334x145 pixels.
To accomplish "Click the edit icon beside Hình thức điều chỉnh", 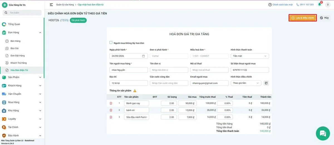I will tap(266, 83).
